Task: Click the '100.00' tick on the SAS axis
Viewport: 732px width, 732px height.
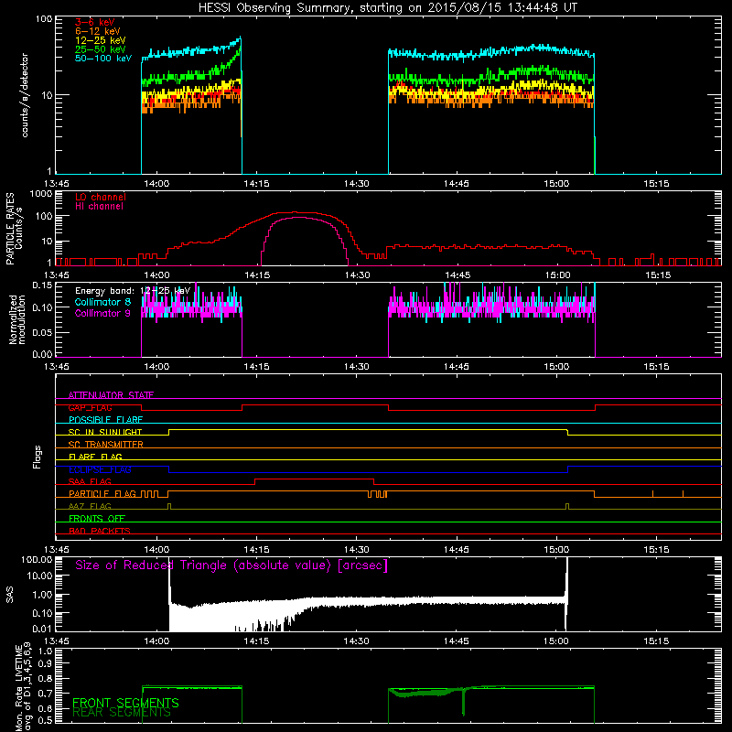Action: tap(37, 559)
